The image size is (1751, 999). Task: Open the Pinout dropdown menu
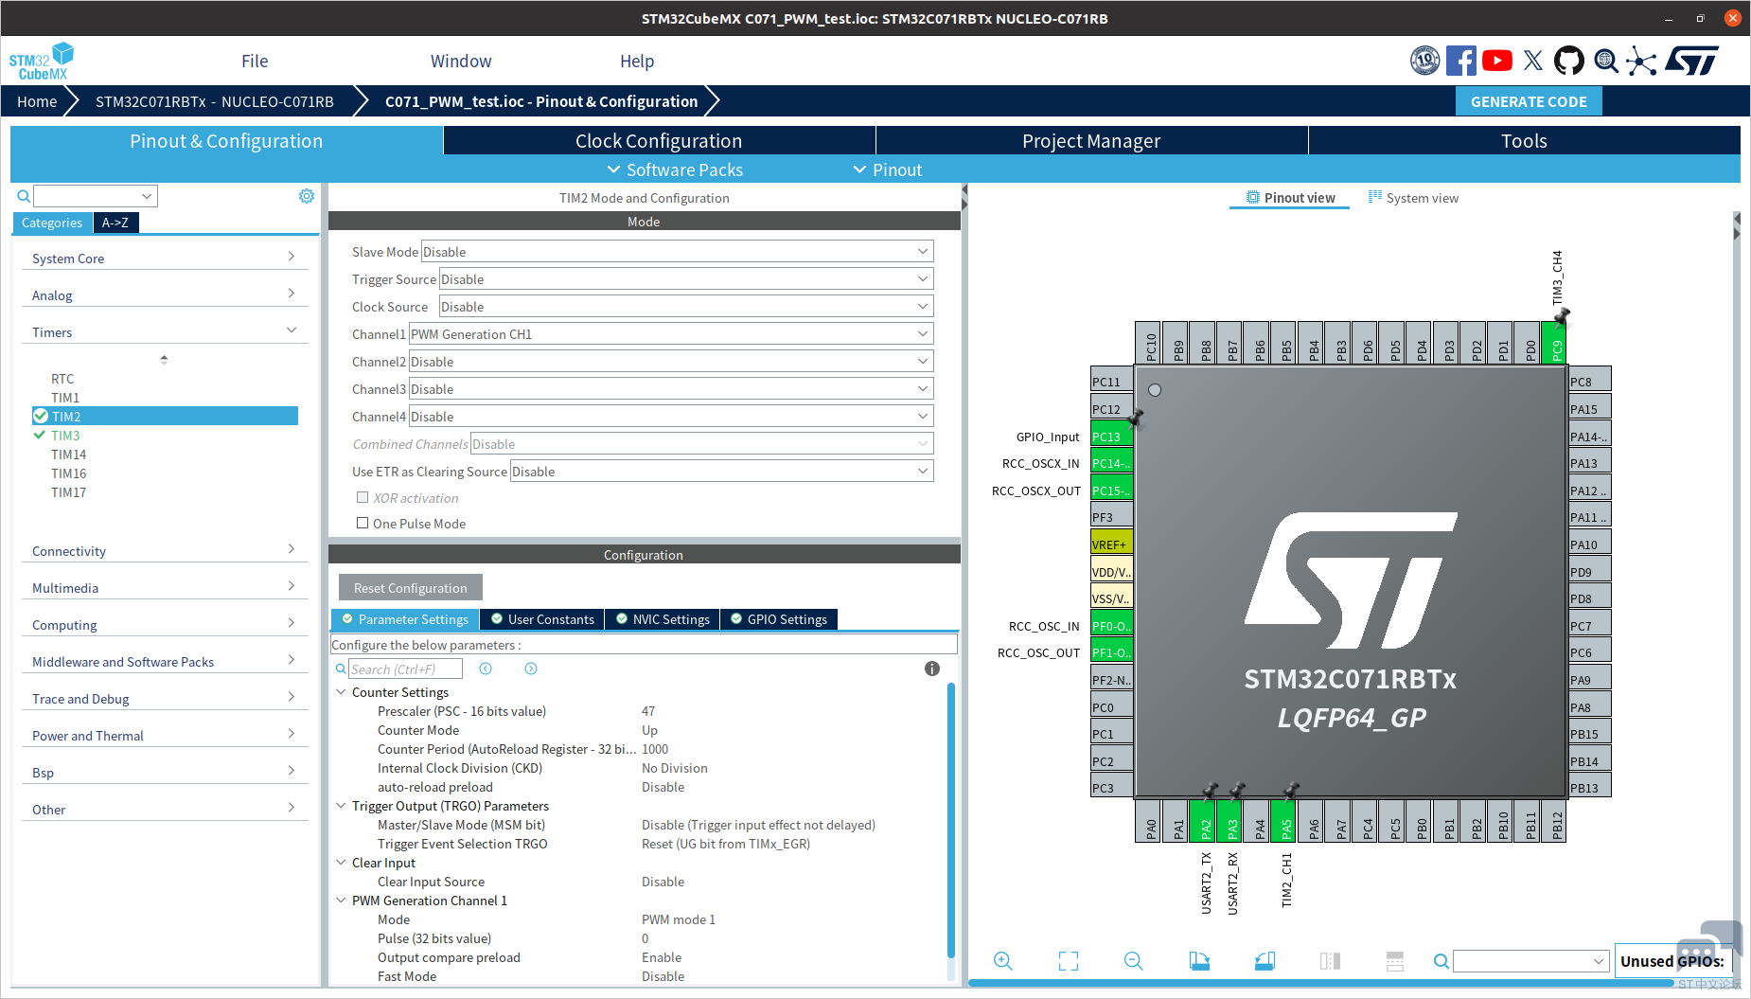pos(888,169)
